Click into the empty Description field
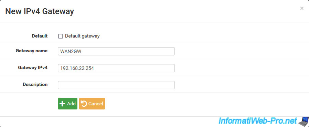The width and height of the screenshot is (309, 127). tap(116, 85)
